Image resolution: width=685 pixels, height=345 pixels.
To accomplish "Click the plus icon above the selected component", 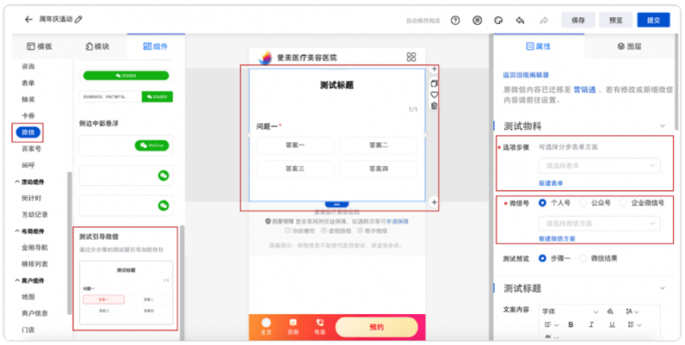I will point(434,69).
